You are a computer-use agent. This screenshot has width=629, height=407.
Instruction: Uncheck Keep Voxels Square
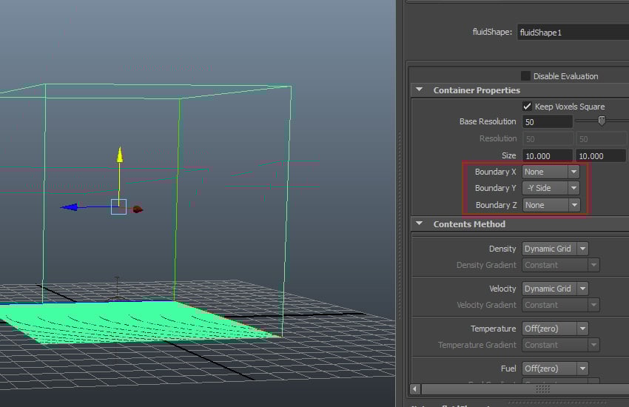528,107
